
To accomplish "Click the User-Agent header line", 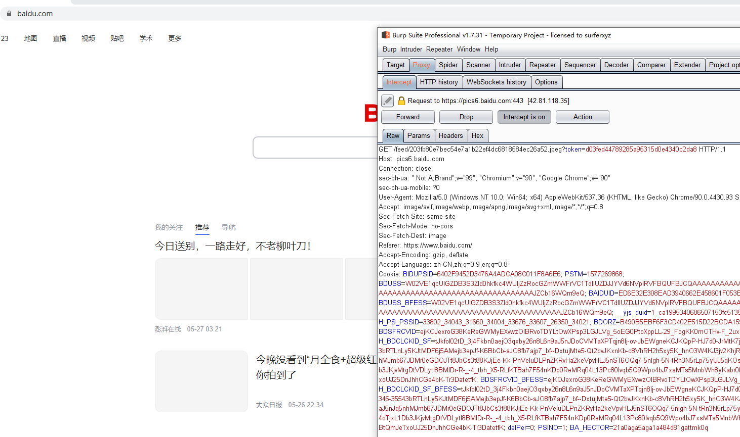I will point(559,198).
